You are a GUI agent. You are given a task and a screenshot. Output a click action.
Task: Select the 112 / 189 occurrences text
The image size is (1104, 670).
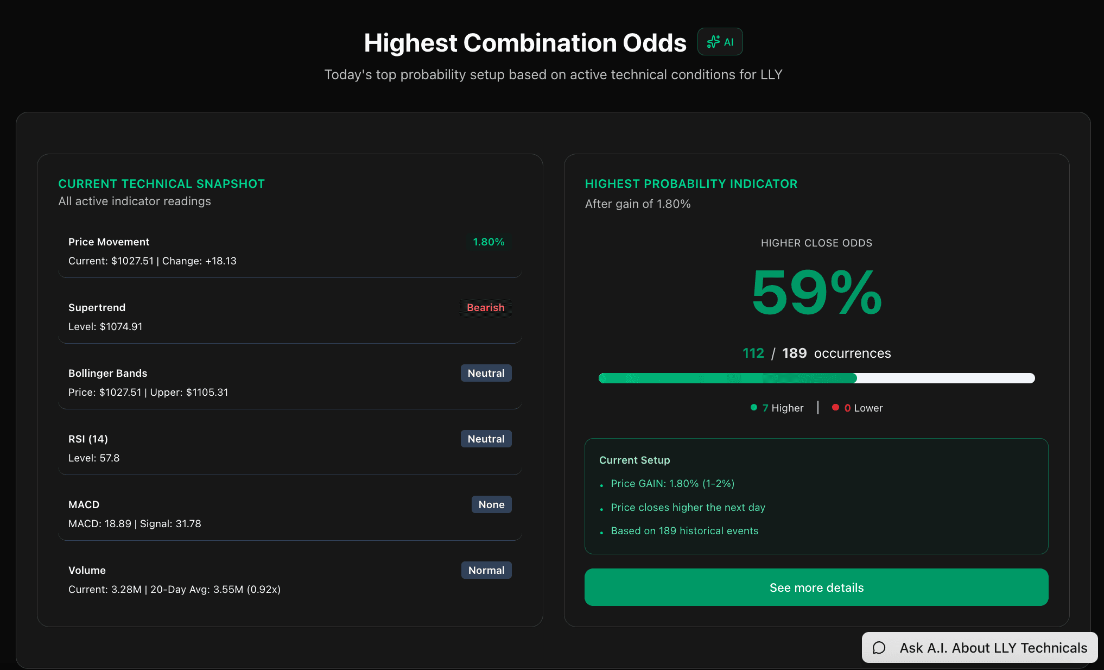click(816, 353)
